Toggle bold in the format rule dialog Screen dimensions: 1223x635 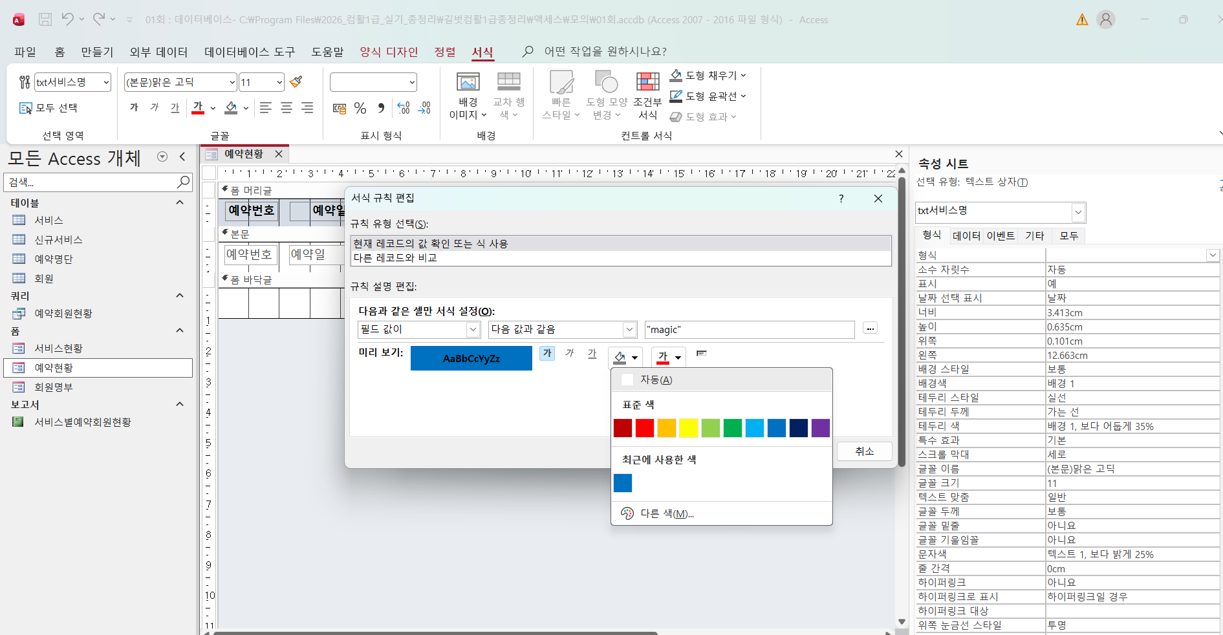coord(547,353)
